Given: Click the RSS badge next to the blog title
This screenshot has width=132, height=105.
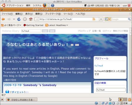Looking at the screenshot, I should coord(77,45).
